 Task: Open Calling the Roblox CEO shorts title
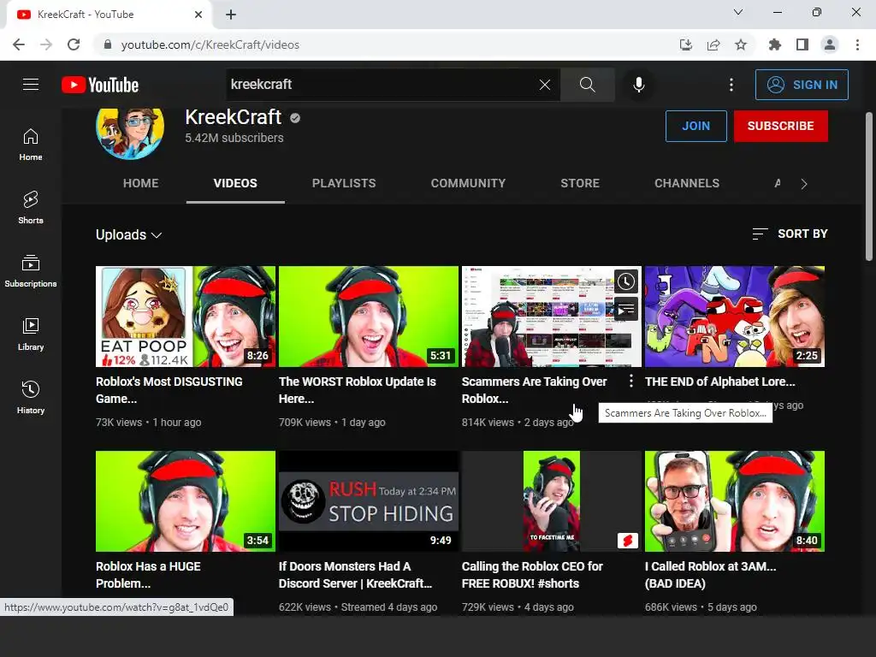[532, 575]
